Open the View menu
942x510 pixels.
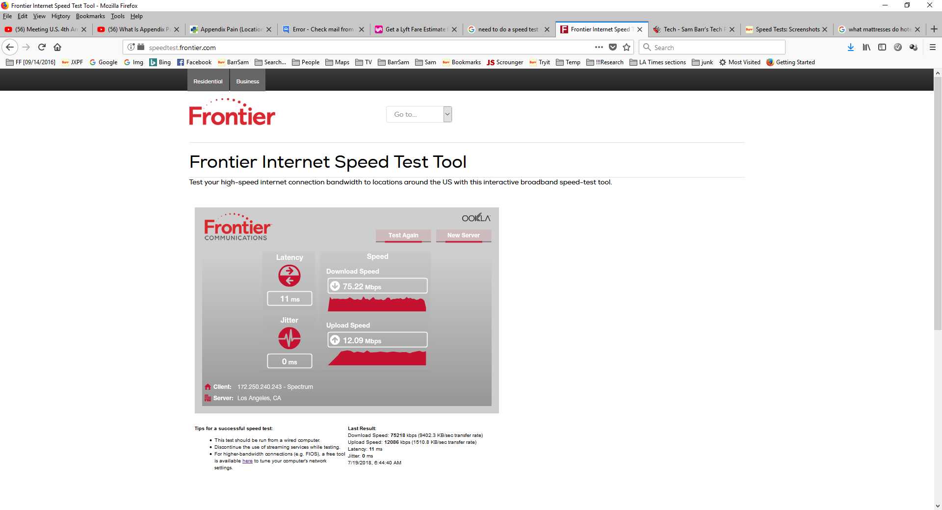[x=39, y=16]
